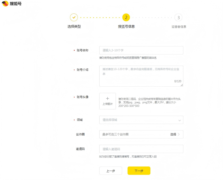Click the completed step one checkmark circle
223x180 pixels.
tap(74, 17)
